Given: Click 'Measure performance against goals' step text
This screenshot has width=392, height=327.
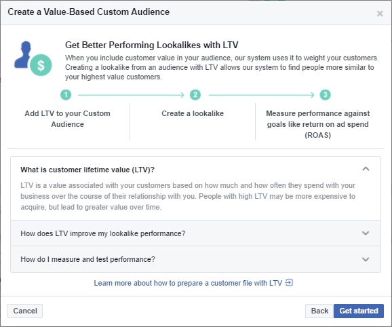Looking at the screenshot, I should 318,124.
